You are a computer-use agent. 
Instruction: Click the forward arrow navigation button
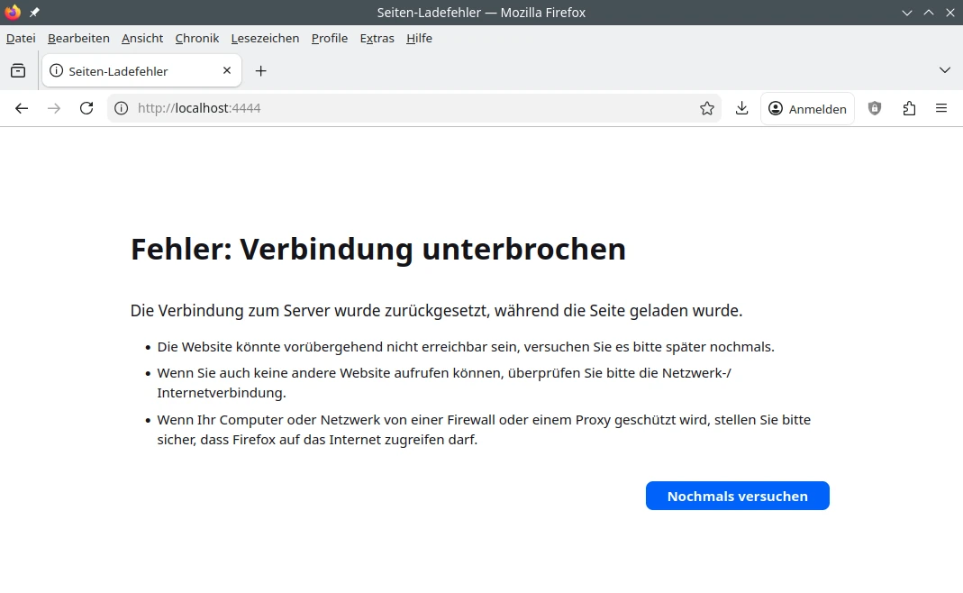[54, 109]
